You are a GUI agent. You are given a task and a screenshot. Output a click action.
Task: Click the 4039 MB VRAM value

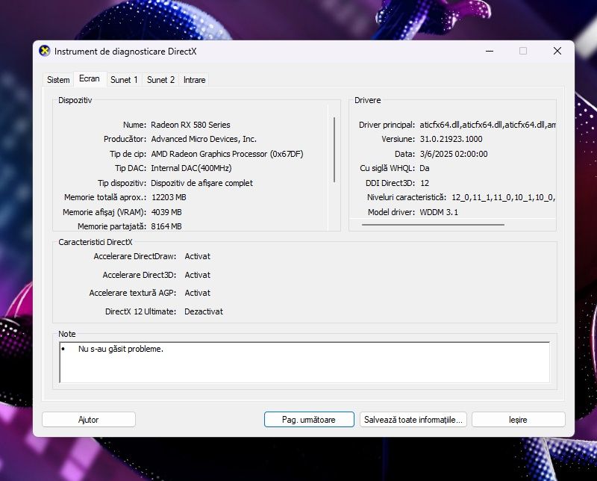coord(166,212)
